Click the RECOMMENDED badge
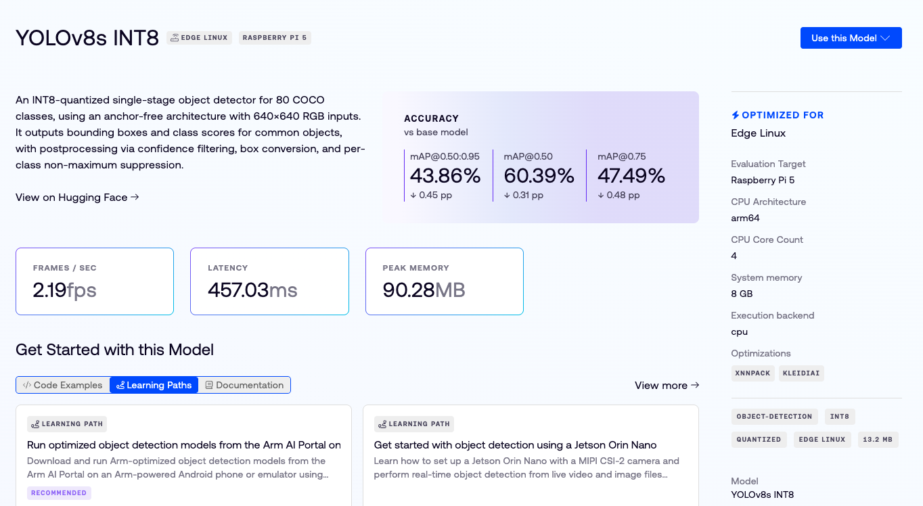This screenshot has width=923, height=506. 59,493
